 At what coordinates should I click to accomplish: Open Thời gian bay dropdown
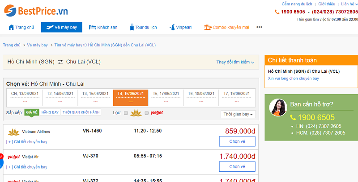tap(238, 114)
